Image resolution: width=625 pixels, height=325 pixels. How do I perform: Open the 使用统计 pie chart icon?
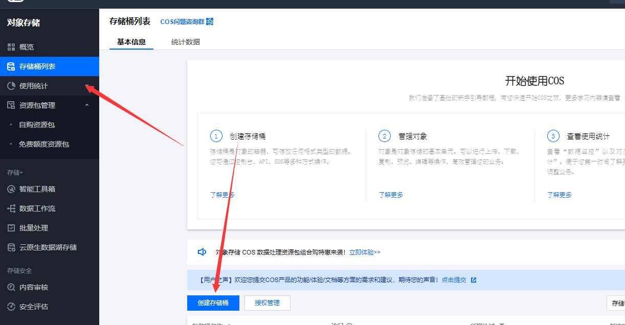click(11, 86)
